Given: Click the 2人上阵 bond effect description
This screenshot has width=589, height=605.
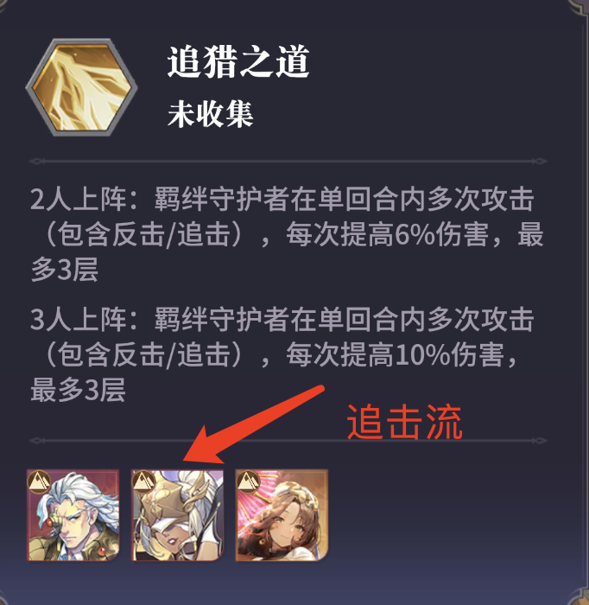Looking at the screenshot, I should click(288, 234).
